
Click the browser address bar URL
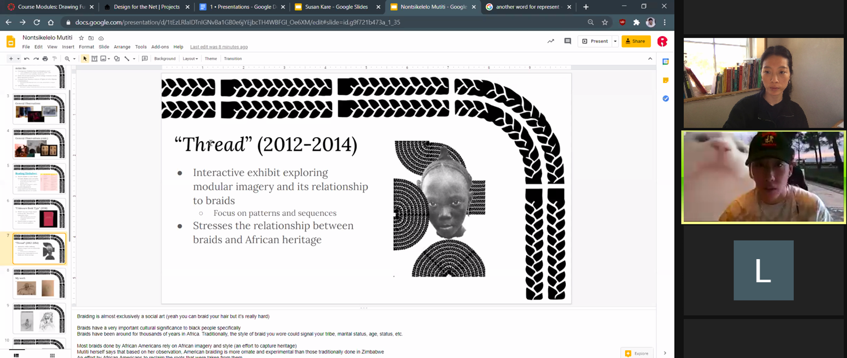coord(238,23)
